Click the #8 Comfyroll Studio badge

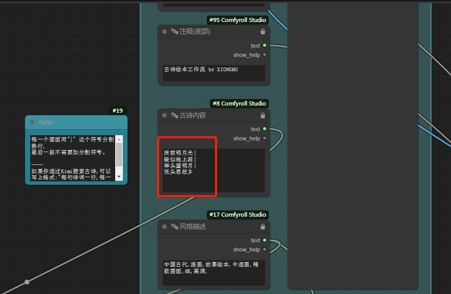239,103
